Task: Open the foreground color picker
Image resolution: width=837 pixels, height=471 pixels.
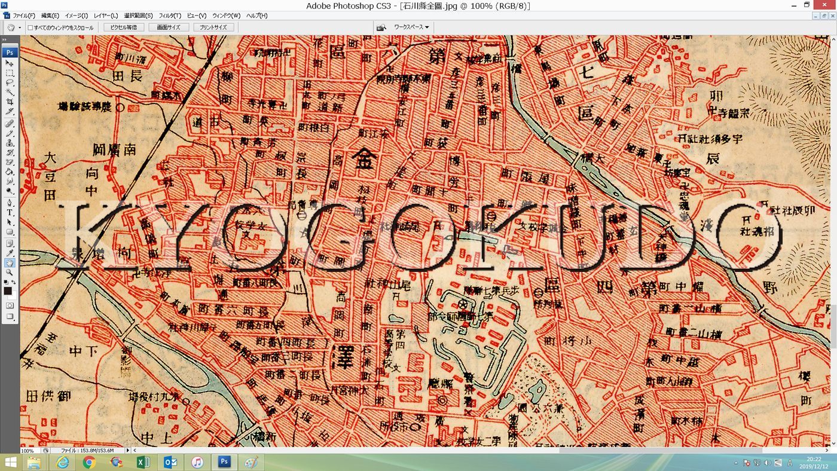Action: (8, 290)
